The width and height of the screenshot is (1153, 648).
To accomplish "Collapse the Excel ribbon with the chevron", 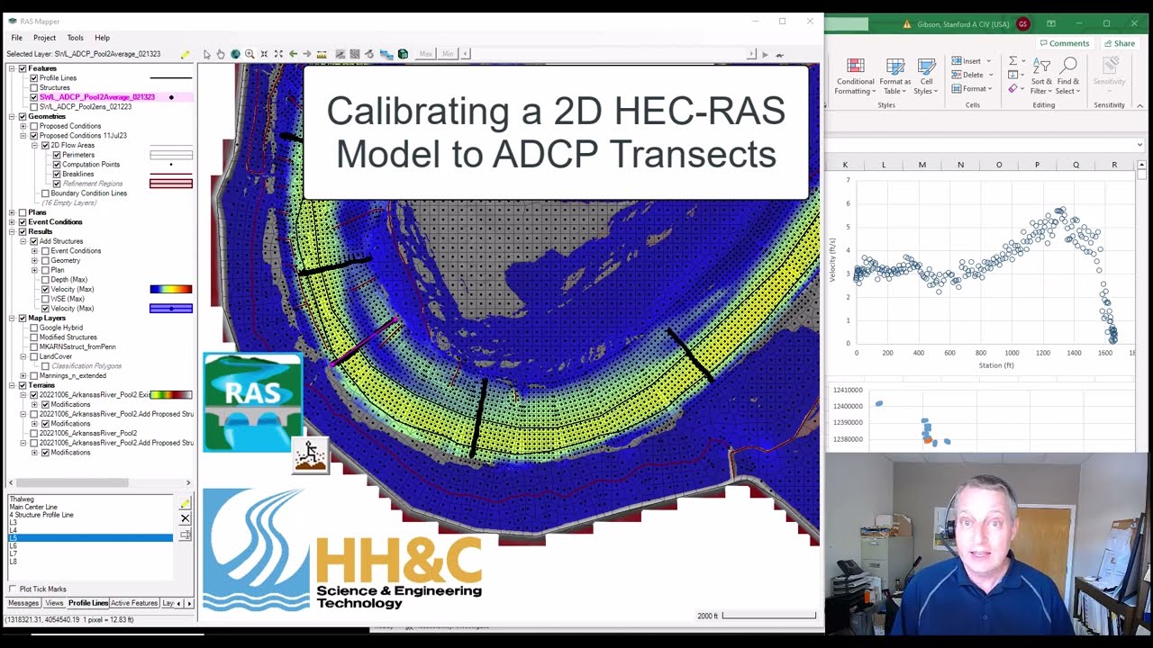I will click(1139, 104).
